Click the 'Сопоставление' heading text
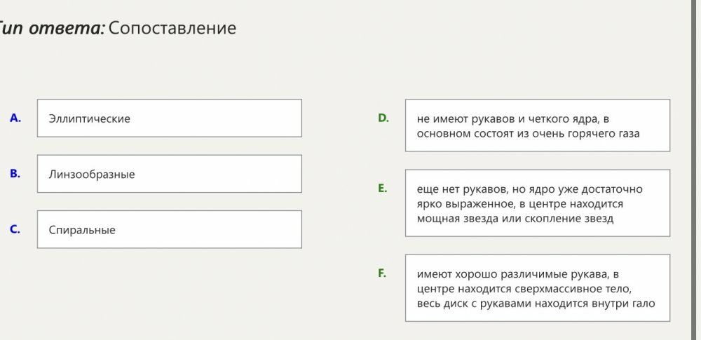 click(x=172, y=28)
